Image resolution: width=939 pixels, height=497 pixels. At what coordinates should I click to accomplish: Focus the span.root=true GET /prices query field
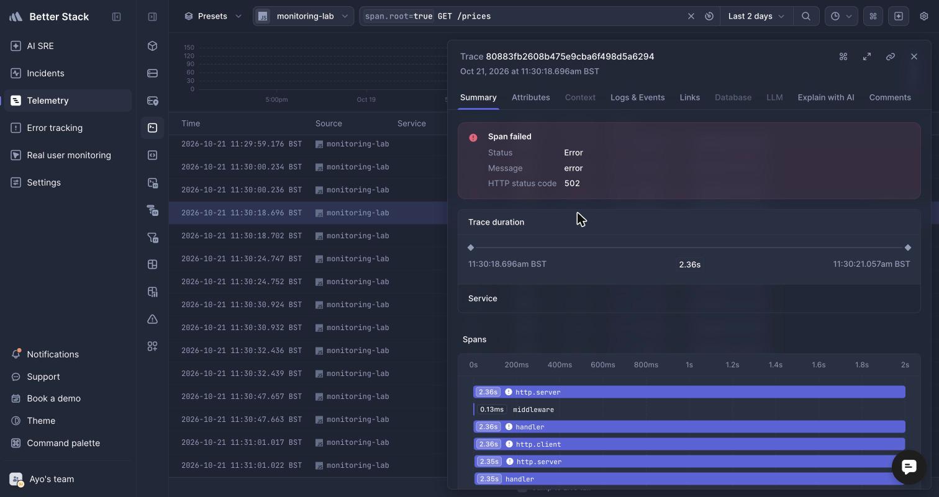(522, 16)
